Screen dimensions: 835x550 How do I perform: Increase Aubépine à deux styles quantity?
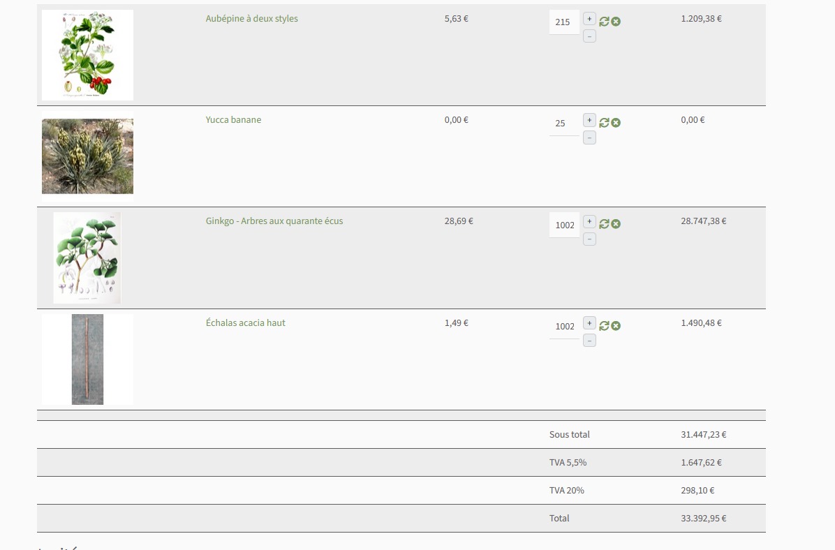click(x=589, y=19)
